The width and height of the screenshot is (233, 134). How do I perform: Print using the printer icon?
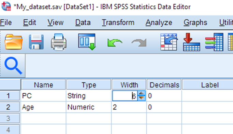click(x=59, y=42)
